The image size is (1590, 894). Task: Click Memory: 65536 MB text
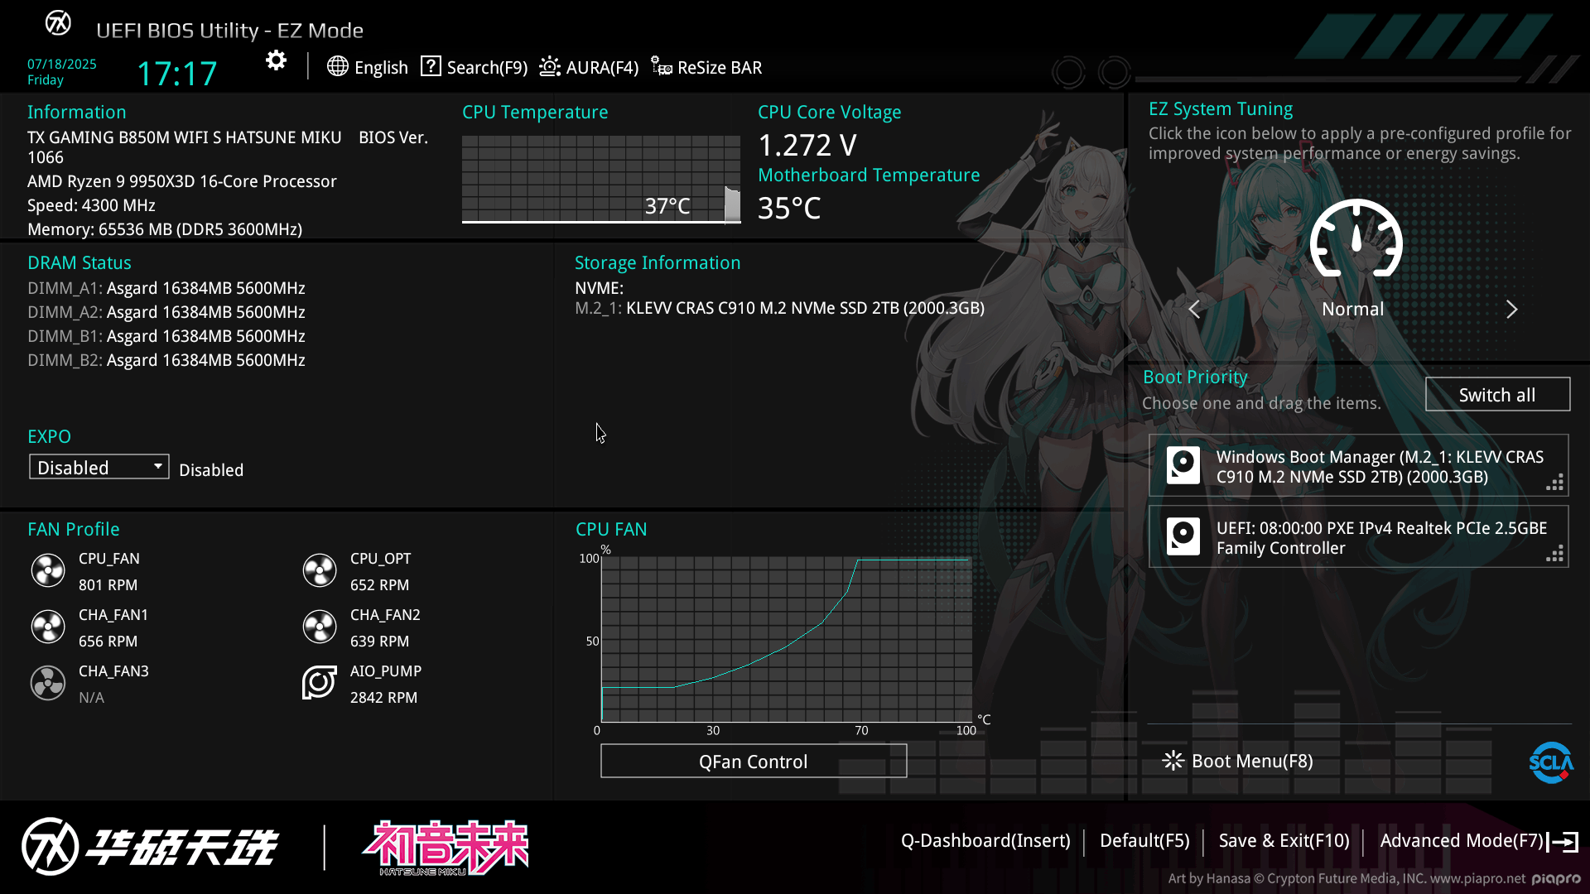[x=165, y=229]
